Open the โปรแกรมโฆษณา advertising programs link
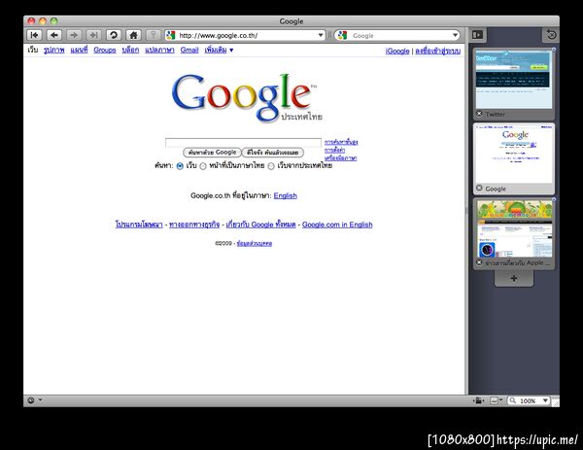The image size is (583, 450). point(139,225)
